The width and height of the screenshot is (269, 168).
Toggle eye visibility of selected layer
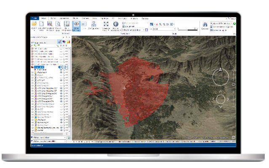61,67
